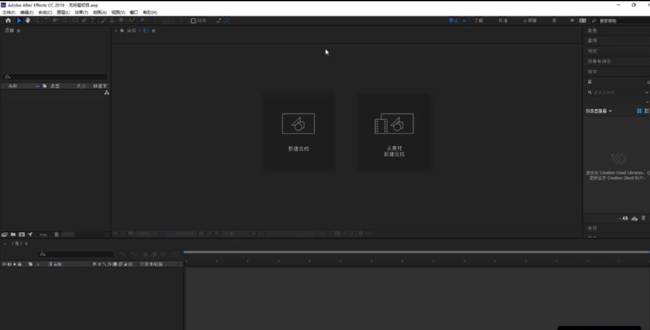Select the Pen tool
This screenshot has height=330, width=650.
pyautogui.click(x=84, y=20)
